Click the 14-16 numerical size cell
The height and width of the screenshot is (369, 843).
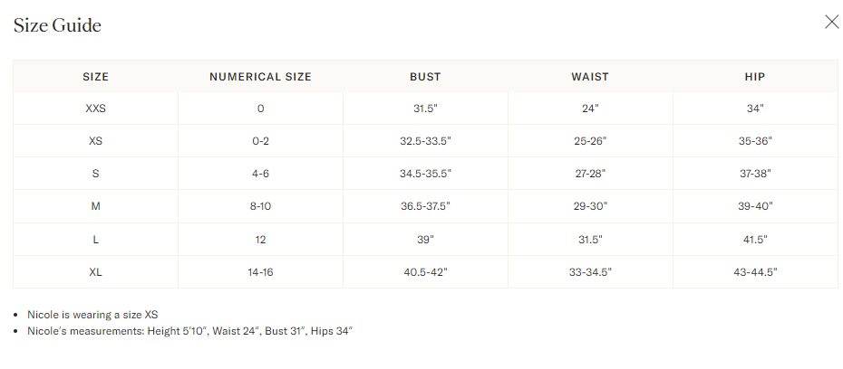point(261,272)
